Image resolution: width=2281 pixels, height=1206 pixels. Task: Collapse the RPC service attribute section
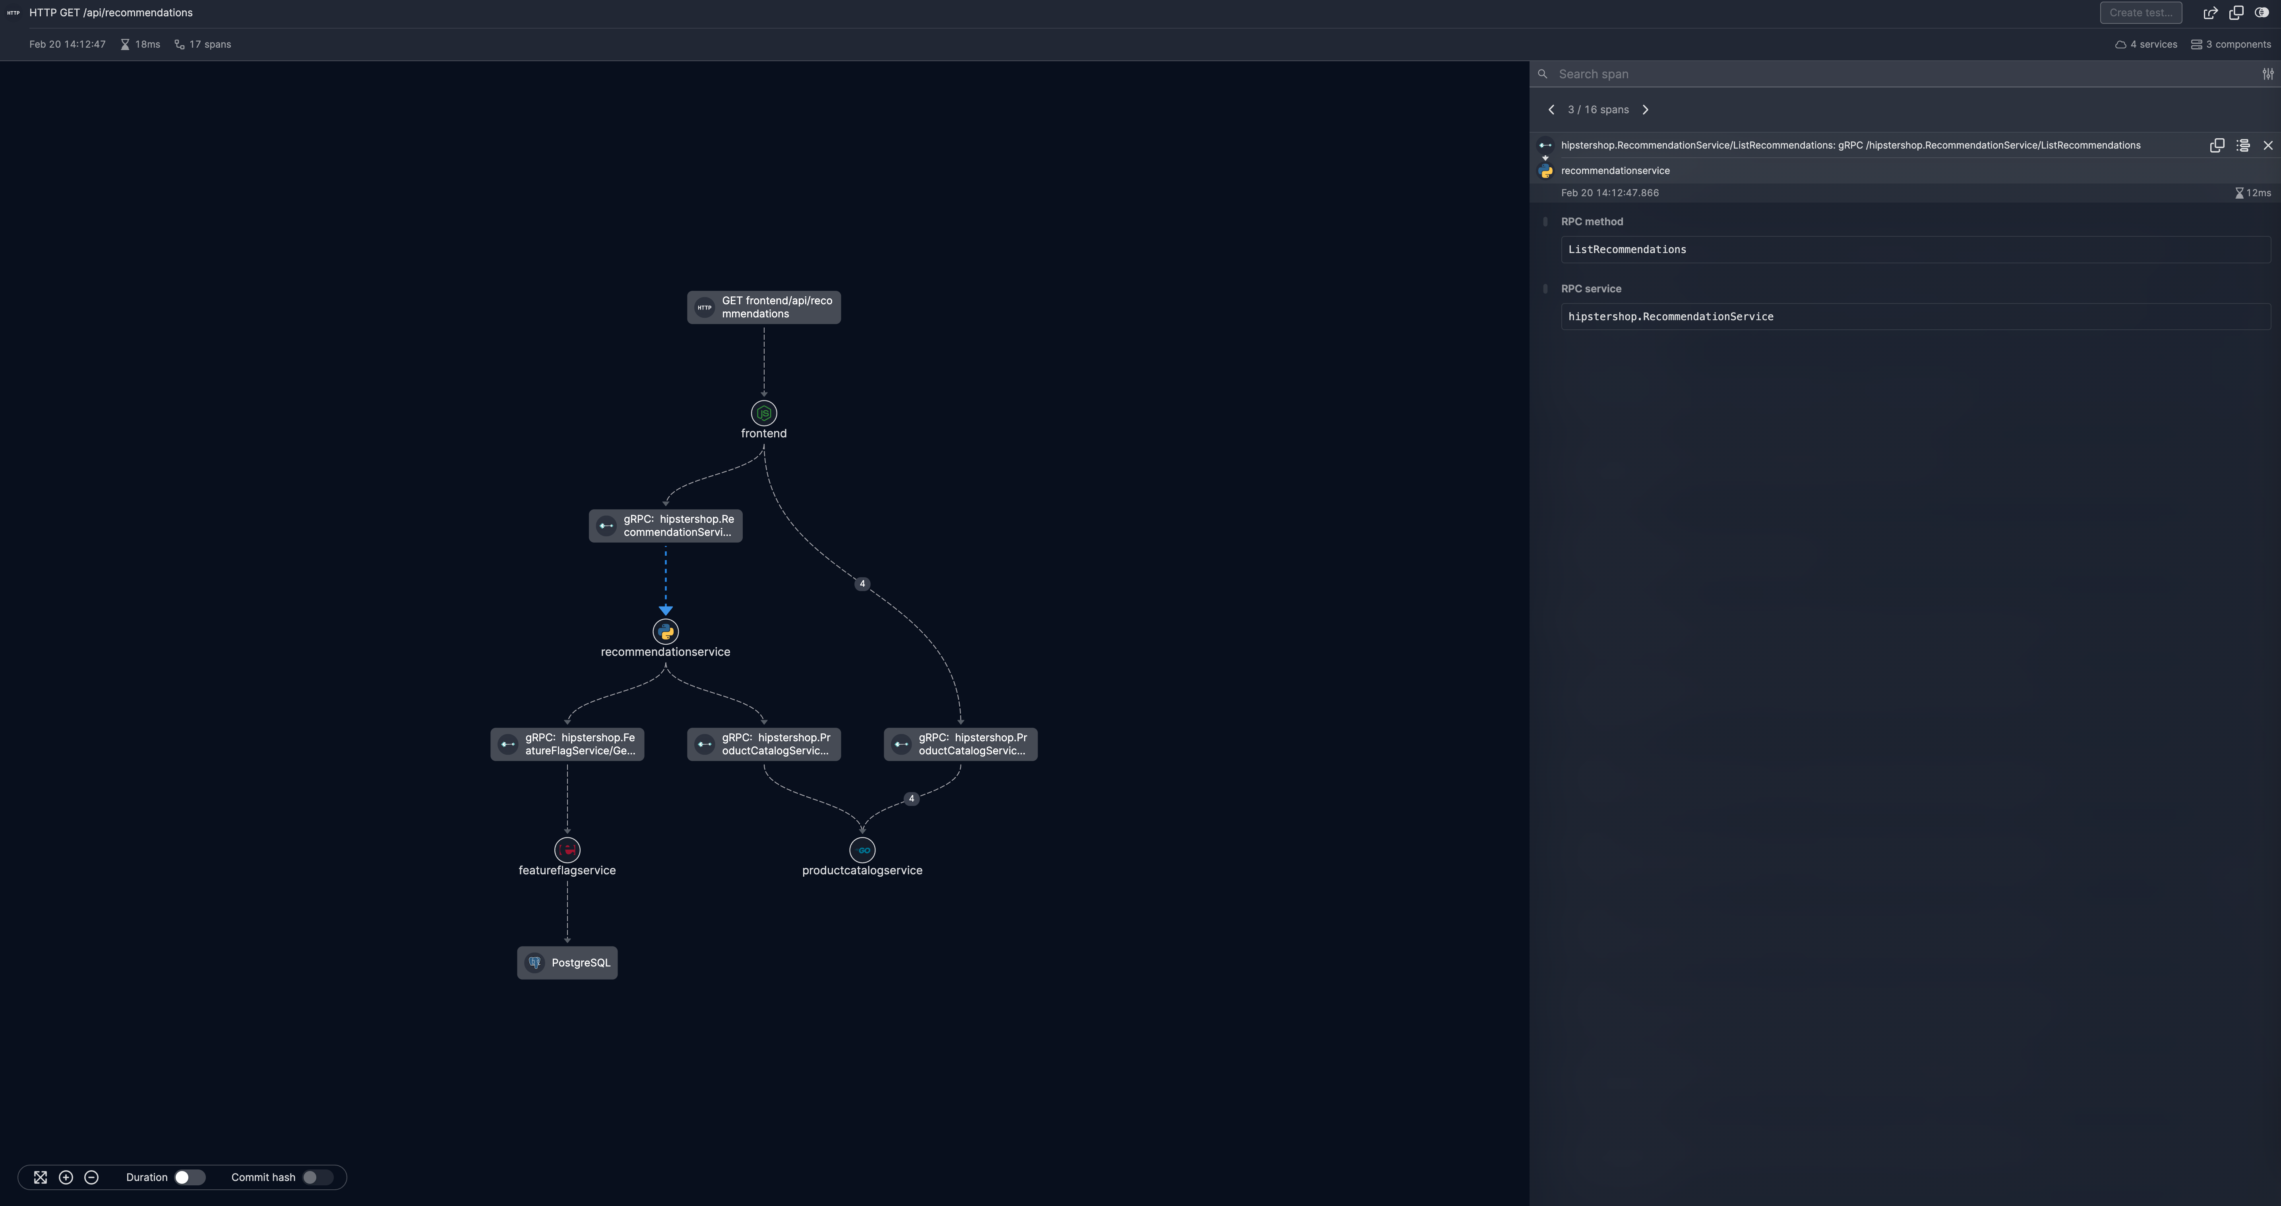coord(1545,289)
